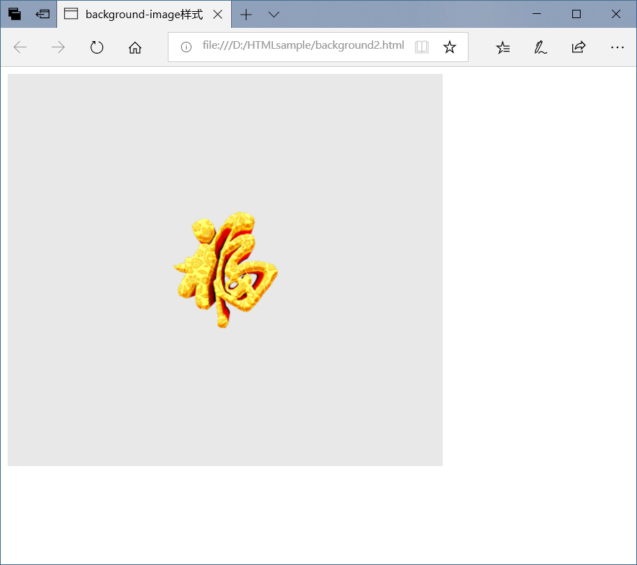Open a new tab with plus
The height and width of the screenshot is (565, 637).
click(246, 15)
